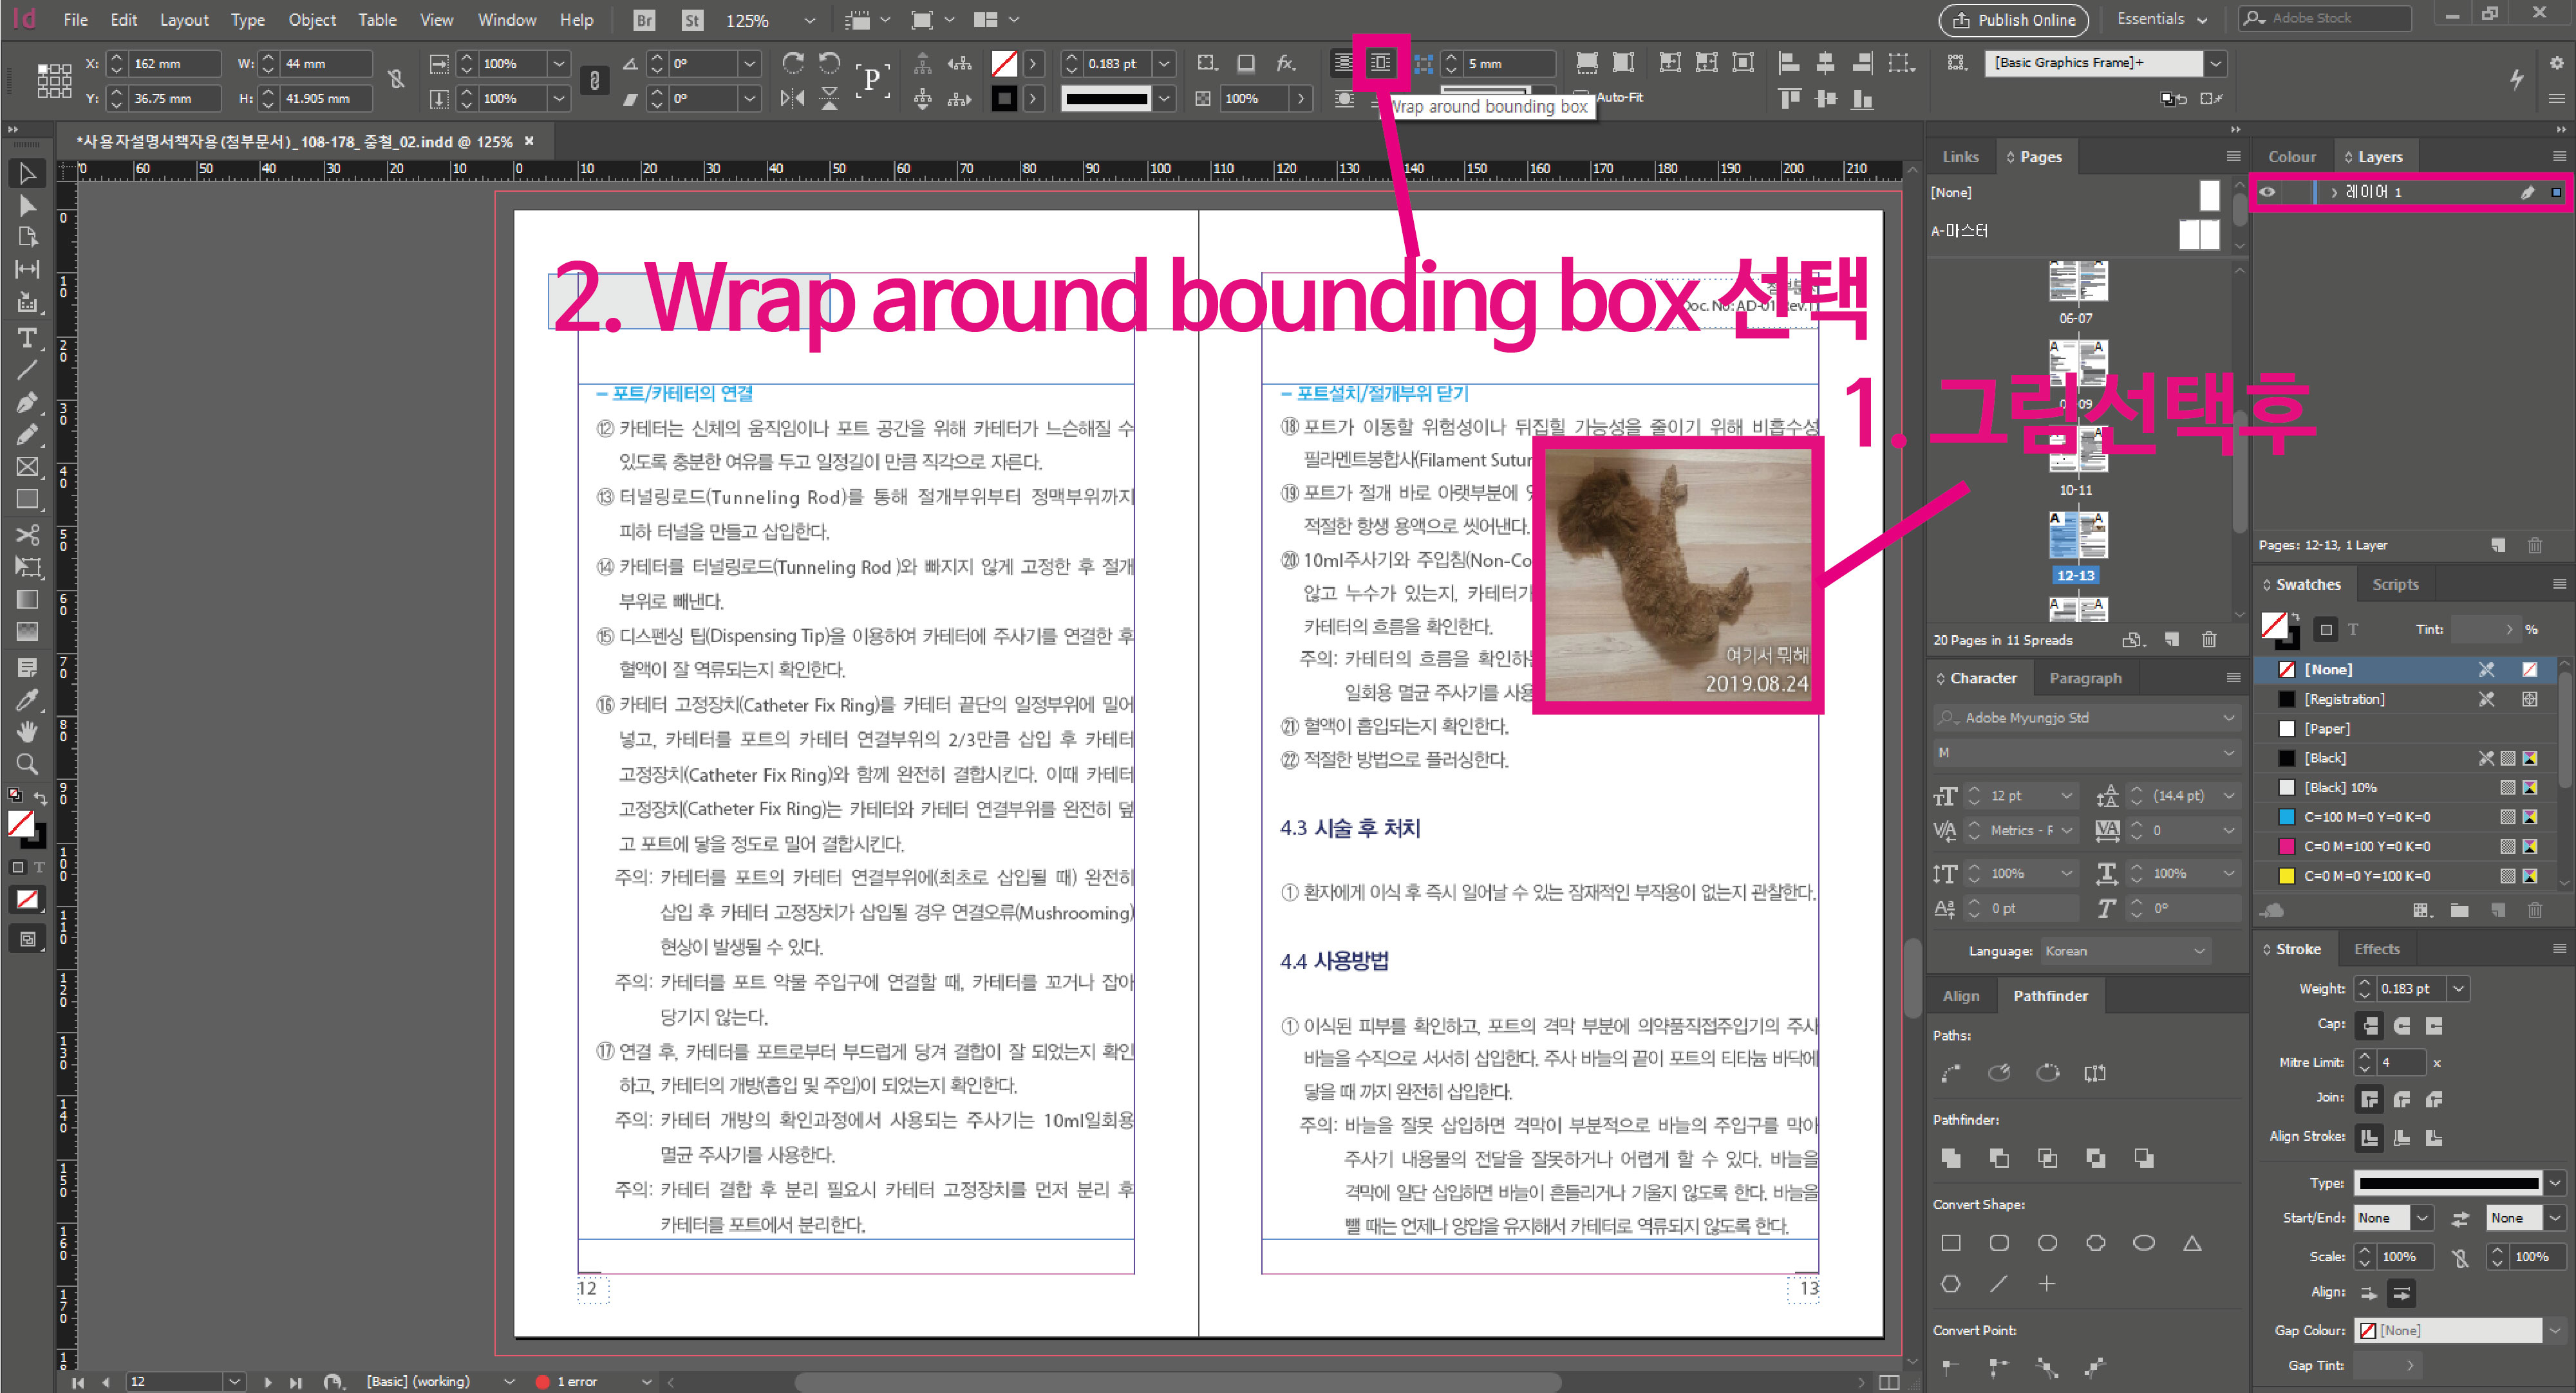Screen dimensions: 2576x1393
Task: Select Butt Cap stroke option
Action: click(x=2369, y=1025)
